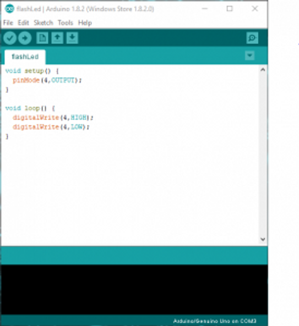Create a new sketch file
Viewport: 299px width, 326px height.
42,38
